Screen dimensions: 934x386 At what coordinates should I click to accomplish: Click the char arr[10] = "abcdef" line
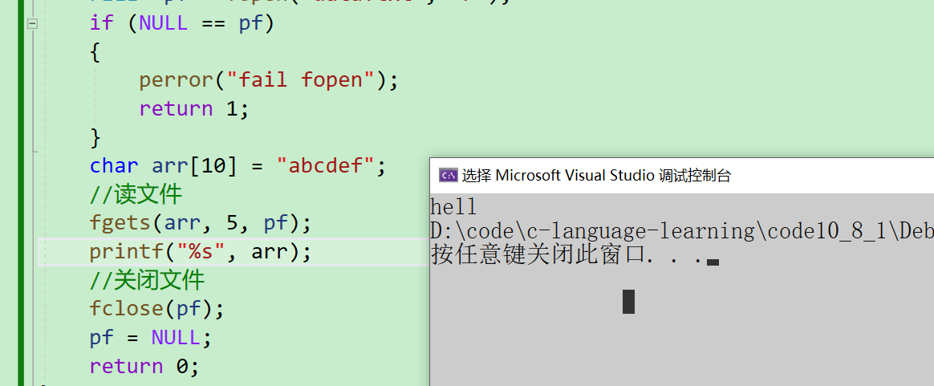[x=238, y=165]
